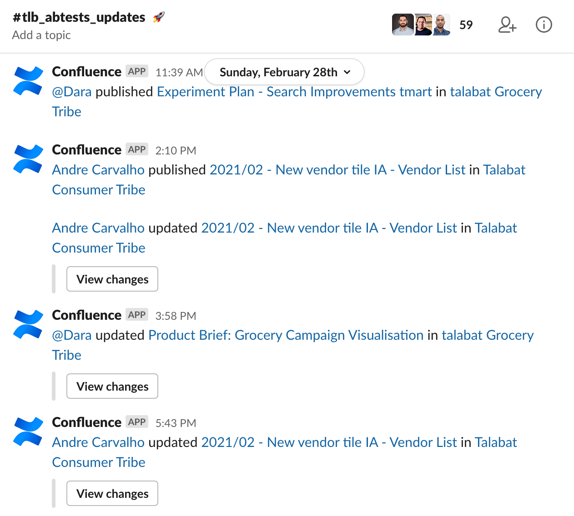This screenshot has height=516, width=574.
Task: Click Confluence avatar icon on 11:39 AM message
Action: (28, 81)
